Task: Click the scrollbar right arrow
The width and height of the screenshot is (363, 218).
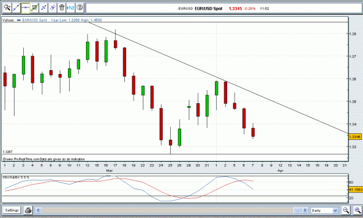Action: tap(305, 210)
